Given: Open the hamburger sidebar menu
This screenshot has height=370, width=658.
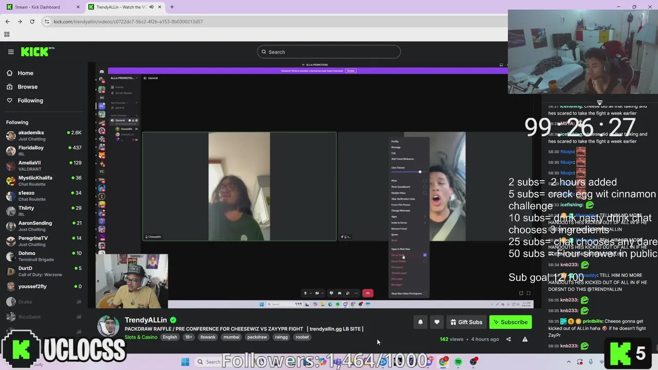Looking at the screenshot, I should [11, 52].
